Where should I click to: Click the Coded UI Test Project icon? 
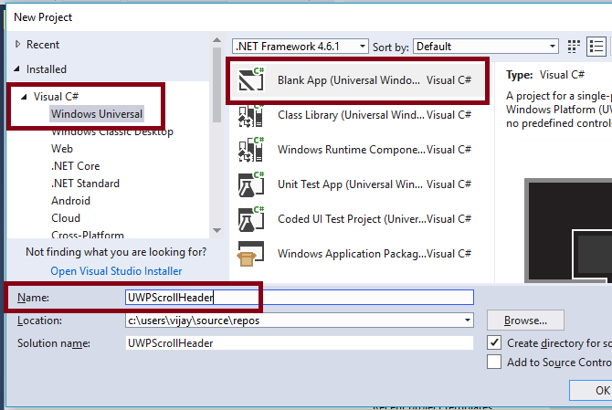251,219
